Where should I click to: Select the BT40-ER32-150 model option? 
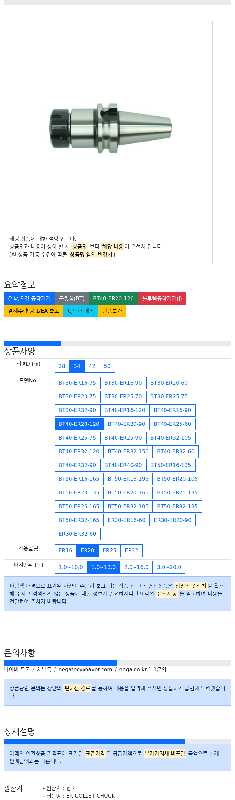[128, 451]
